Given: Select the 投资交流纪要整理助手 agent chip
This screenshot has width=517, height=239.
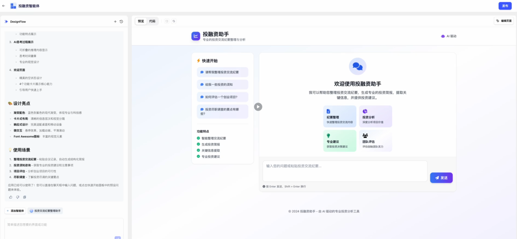Looking at the screenshot, I should [x=45, y=211].
